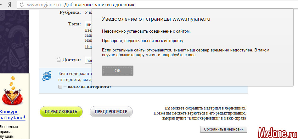Tick the "взято из интернета?" checkbox
Screen dimensions: 298x139
click(x=60, y=87)
